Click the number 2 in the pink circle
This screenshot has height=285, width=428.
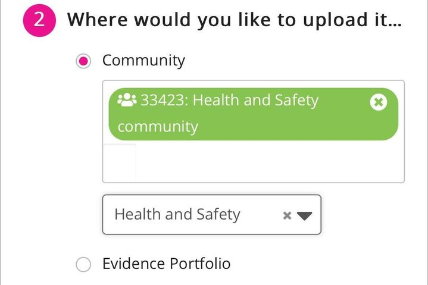39,20
